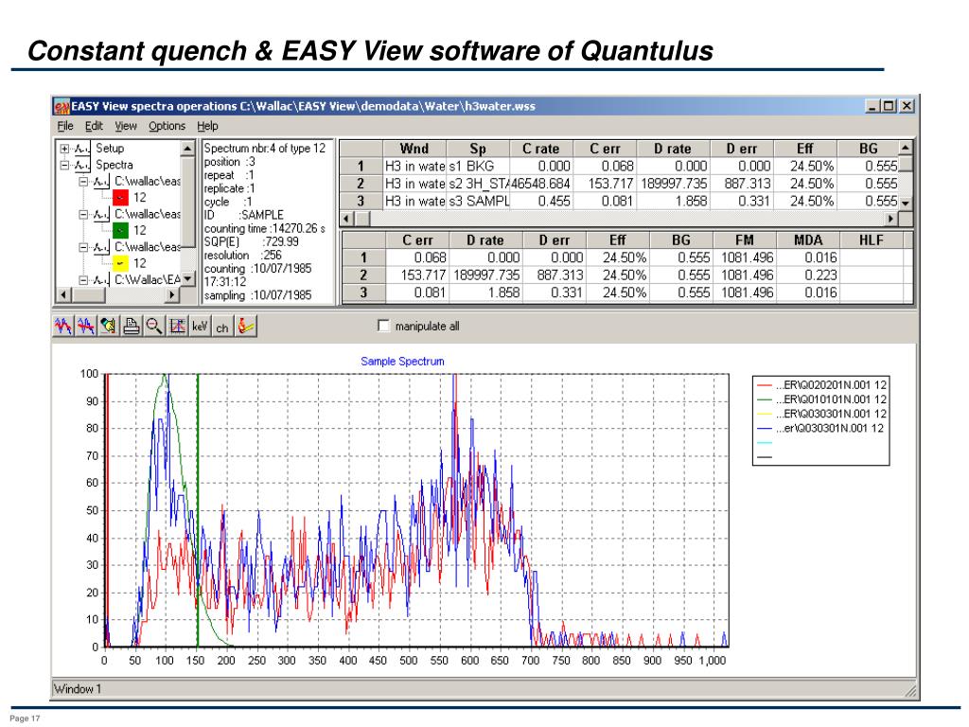Screen dimensions: 969x727
Task: Click tree panel scroll right arrow
Action: [x=172, y=295]
